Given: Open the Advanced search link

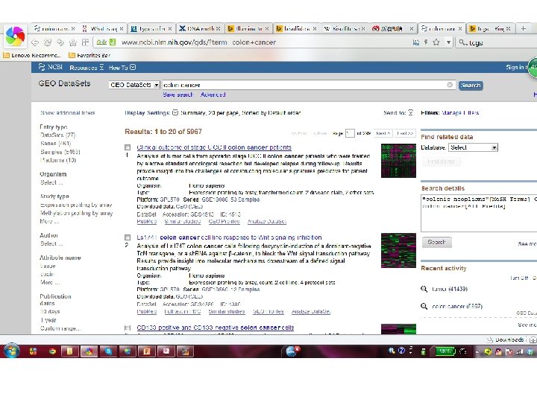Looking at the screenshot, I should [x=213, y=95].
